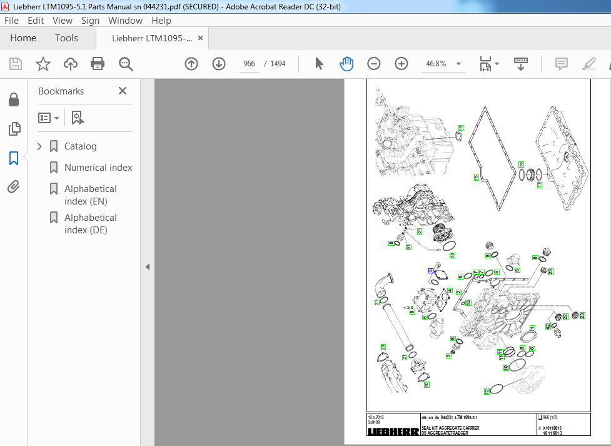
Task: Expand the Catalog bookmark
Action: (x=39, y=146)
